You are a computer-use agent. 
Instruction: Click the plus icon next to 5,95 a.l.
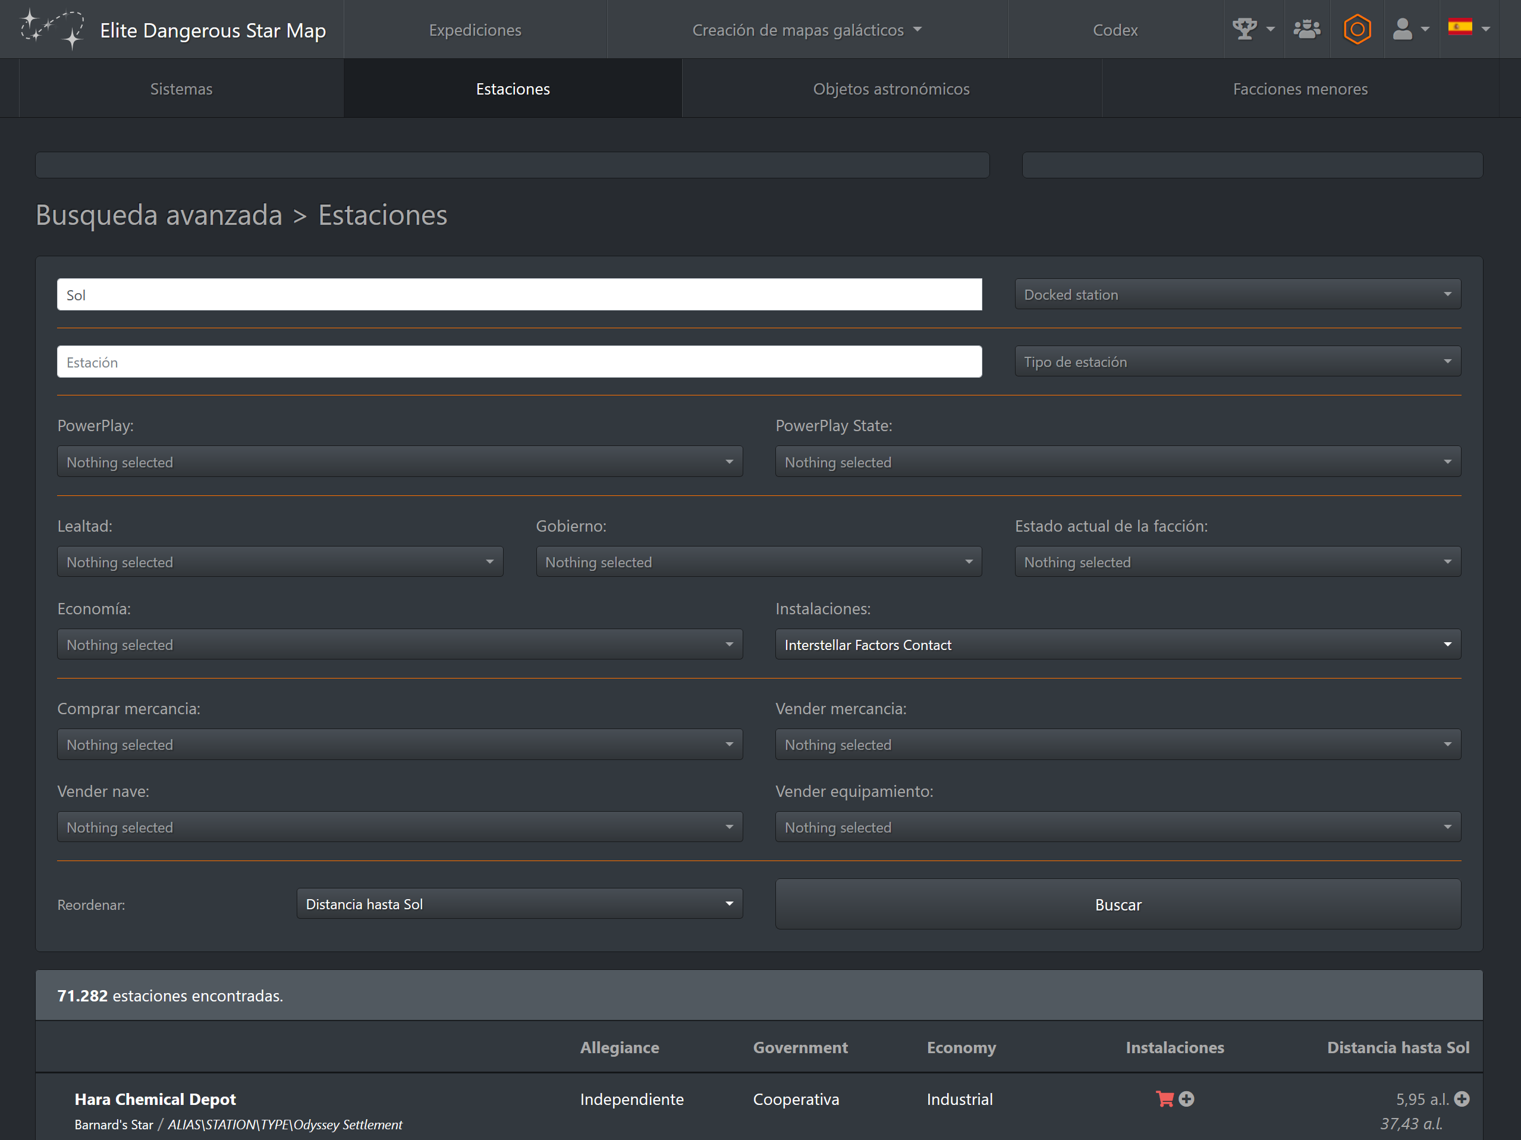pos(1462,1099)
